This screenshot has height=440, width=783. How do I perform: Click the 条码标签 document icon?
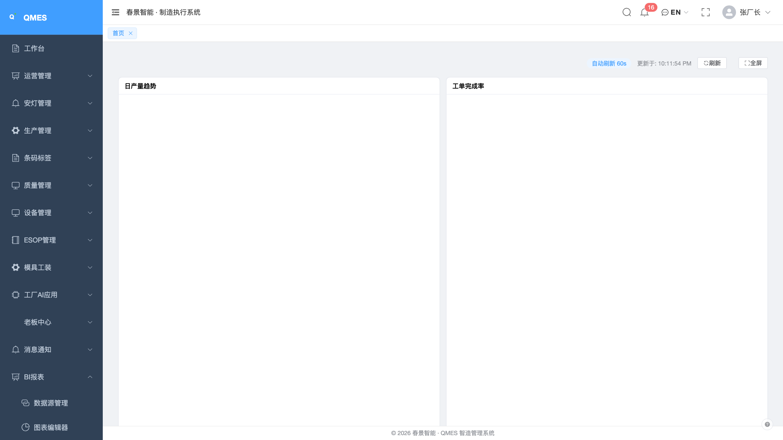(16, 158)
